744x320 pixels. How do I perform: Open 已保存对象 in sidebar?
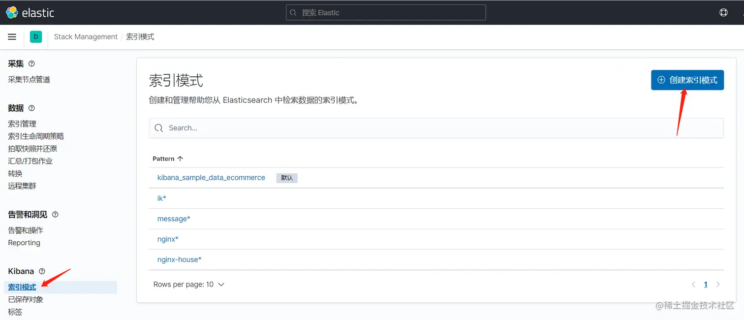[26, 299]
